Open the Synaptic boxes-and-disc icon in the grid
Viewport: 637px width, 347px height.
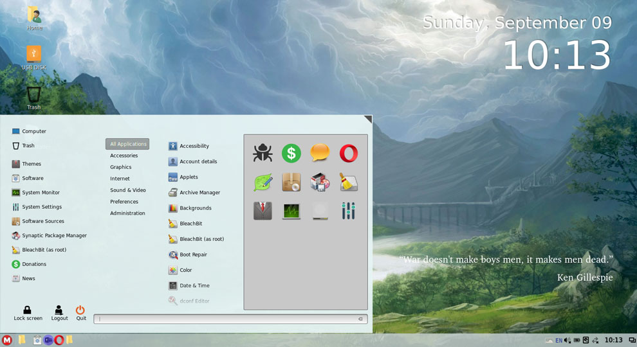[x=320, y=182]
